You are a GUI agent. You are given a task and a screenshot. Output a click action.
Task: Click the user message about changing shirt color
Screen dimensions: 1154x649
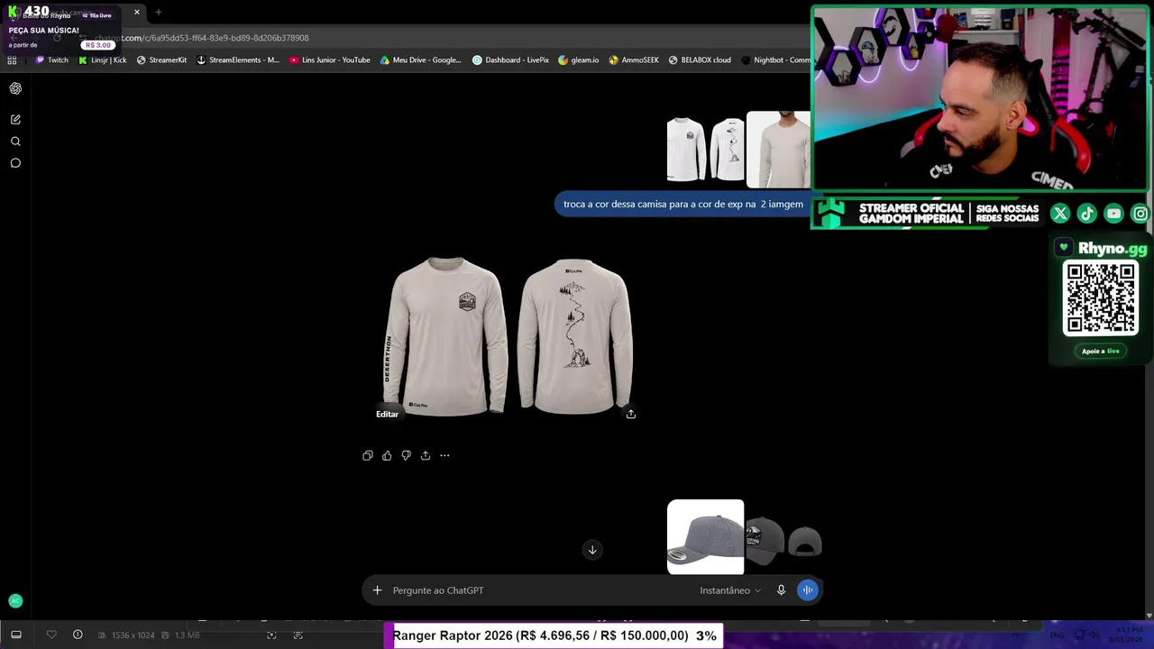pyautogui.click(x=683, y=205)
